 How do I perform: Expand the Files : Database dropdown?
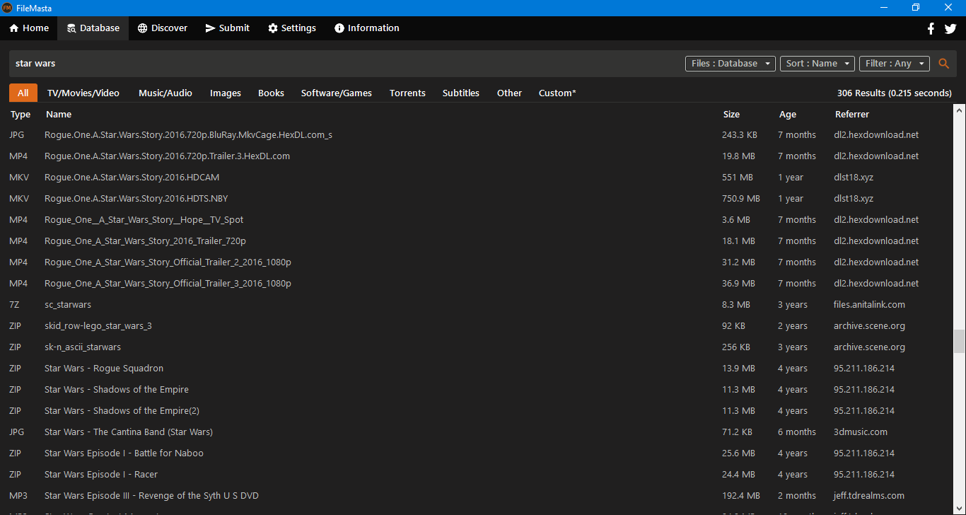[x=731, y=64]
